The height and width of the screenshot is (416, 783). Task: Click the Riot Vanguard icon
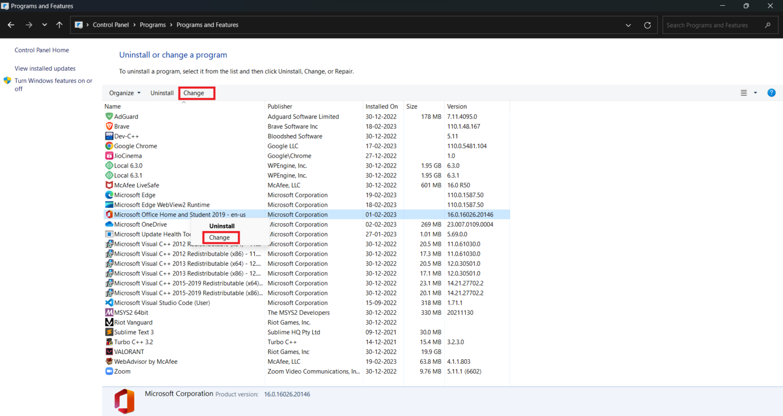109,323
